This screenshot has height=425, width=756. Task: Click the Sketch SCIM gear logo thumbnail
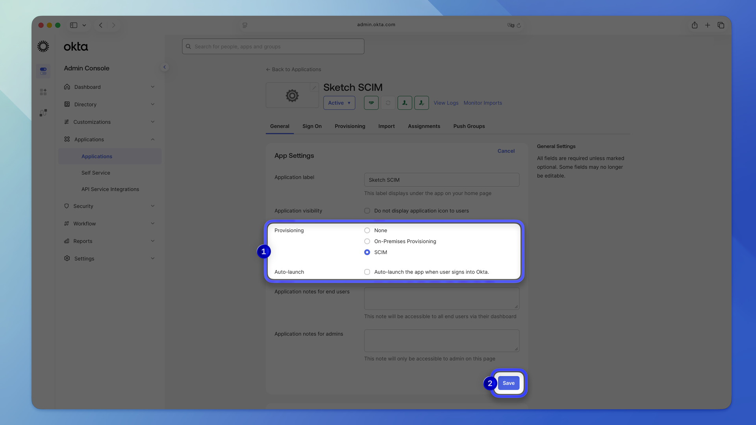tap(292, 96)
